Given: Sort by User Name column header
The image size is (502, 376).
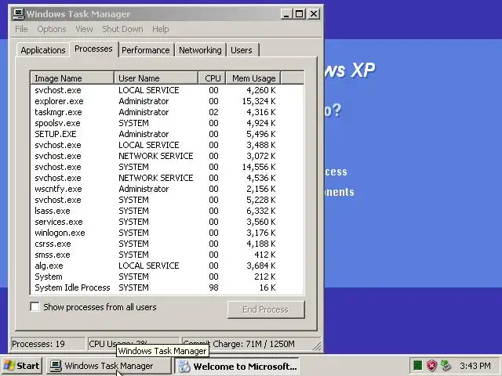Looking at the screenshot, I should [x=156, y=78].
